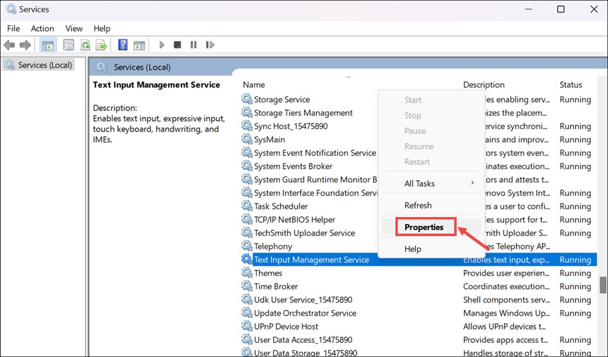608x357 pixels.
Task: Stop the service using the stop toolbar icon
Action: (x=177, y=44)
